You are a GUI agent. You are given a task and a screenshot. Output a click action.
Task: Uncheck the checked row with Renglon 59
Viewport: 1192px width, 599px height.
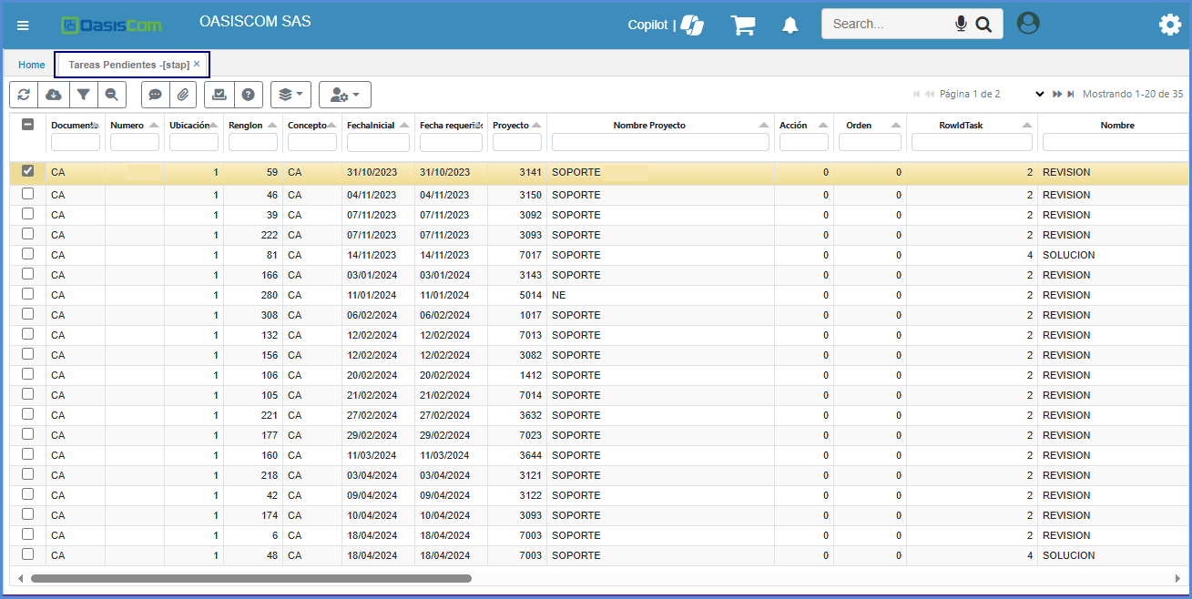[27, 171]
